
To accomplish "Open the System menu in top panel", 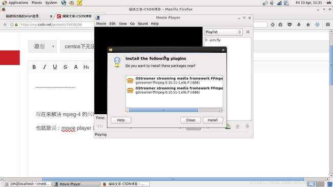I will 51,3.
